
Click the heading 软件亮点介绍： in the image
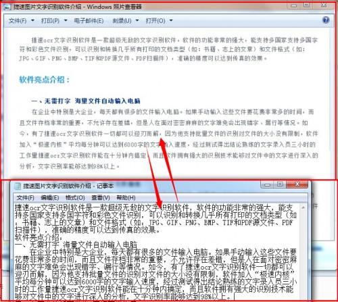coord(45,80)
